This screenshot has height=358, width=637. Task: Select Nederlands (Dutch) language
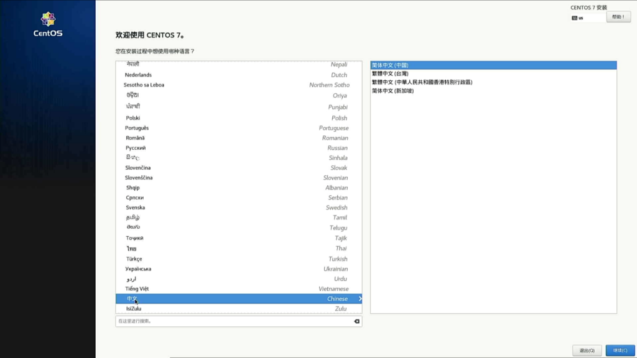point(238,75)
